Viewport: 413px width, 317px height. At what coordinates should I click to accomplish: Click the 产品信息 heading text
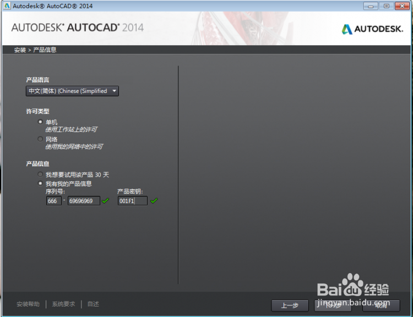37,164
